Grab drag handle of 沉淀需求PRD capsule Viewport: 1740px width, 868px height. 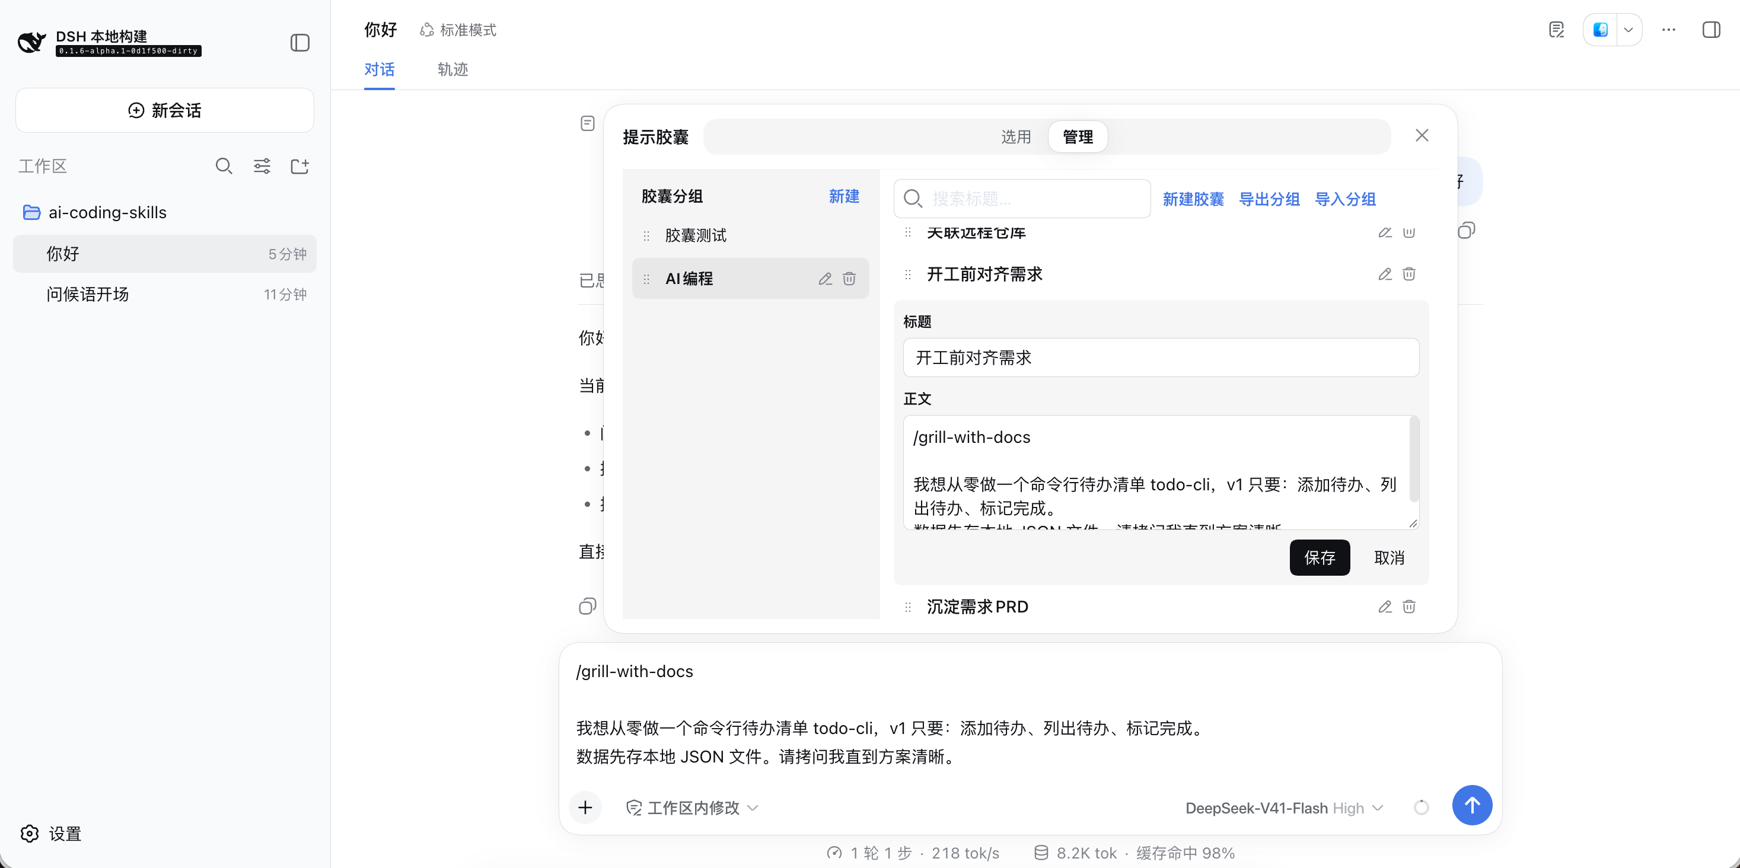click(x=908, y=607)
